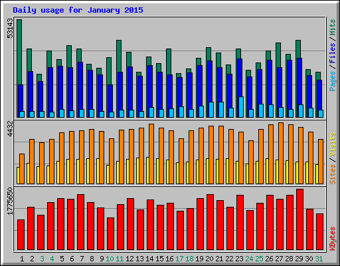The image size is (340, 266).
Task: Click day 5 axis label
Action: (62, 259)
